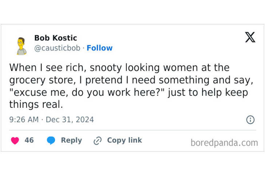This screenshot has height=176, width=265.
Task: Click the 46 likes count
Action: [x=29, y=140]
